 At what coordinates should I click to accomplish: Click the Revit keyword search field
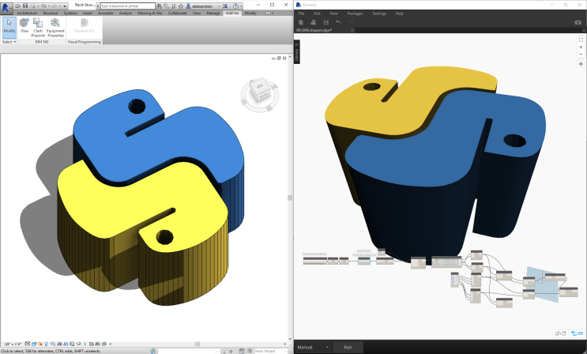pos(126,6)
